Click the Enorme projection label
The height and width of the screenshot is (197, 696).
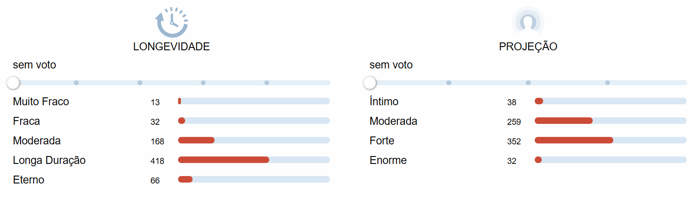(x=388, y=160)
